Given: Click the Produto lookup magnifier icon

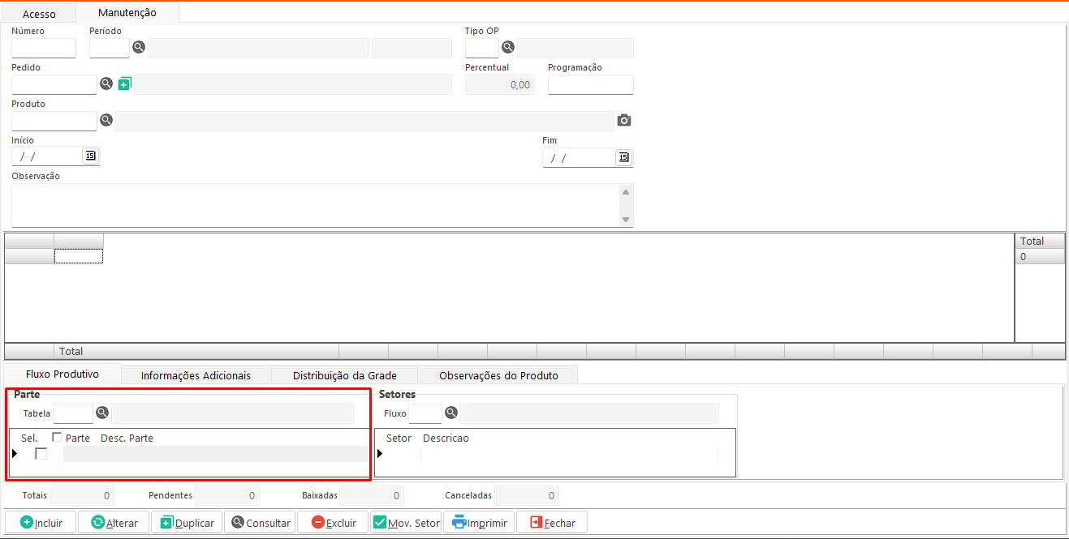Looking at the screenshot, I should 106,121.
